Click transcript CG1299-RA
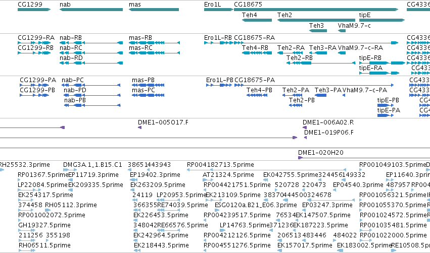Screen dimensions: 430x253 pos(36,38)
